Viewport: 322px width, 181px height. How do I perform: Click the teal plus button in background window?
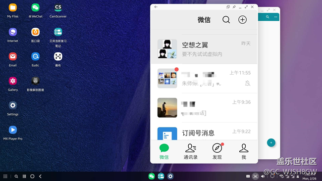tap(271, 142)
